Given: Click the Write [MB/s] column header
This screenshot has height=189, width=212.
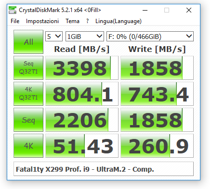Looking at the screenshot, I should coord(157,49).
